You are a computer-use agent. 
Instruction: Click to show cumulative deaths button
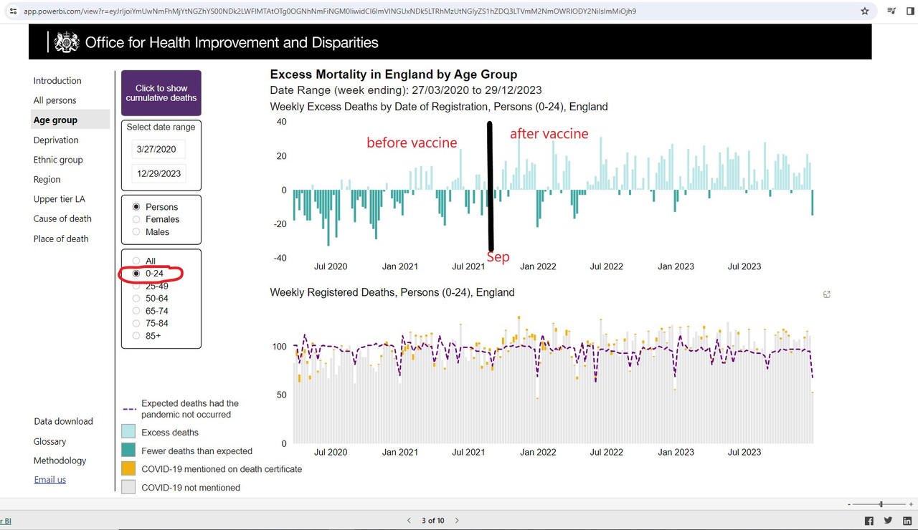coord(161,93)
